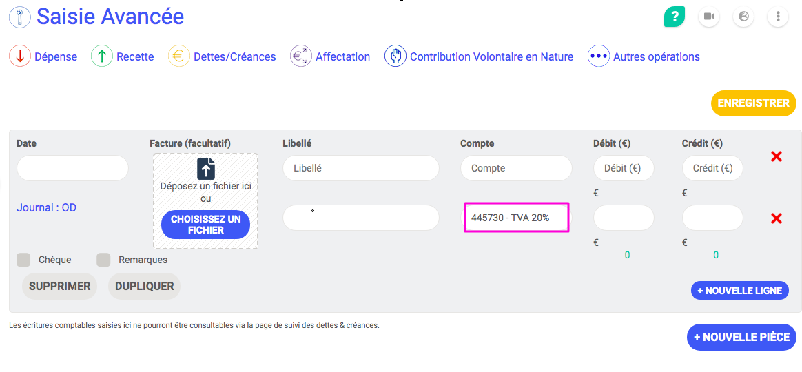Open the Compte selector on first line
802x372 pixels.
[x=516, y=168]
